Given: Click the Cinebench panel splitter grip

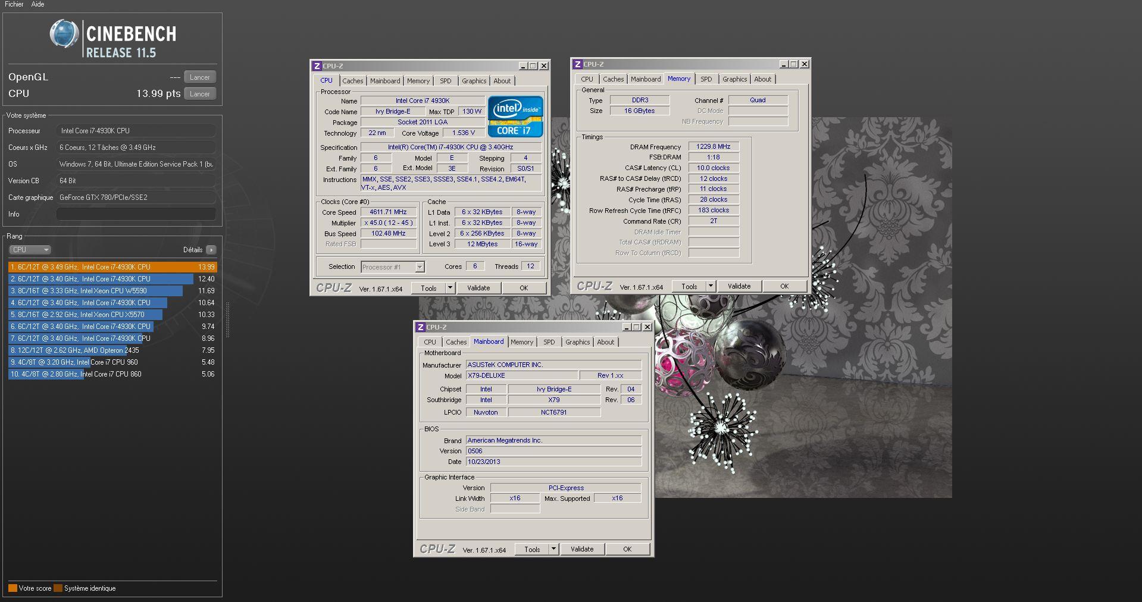Looking at the screenshot, I should (x=227, y=320).
